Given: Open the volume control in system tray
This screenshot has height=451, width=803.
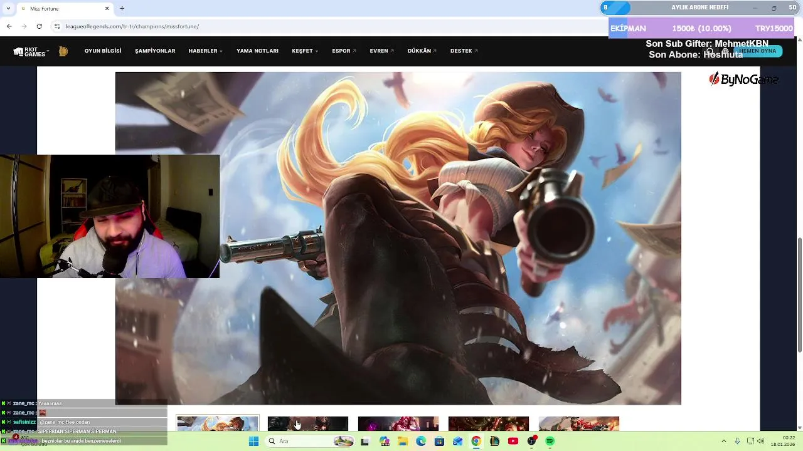Looking at the screenshot, I should (761, 441).
